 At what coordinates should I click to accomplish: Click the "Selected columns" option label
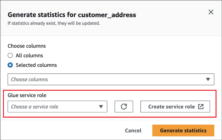point(36,65)
